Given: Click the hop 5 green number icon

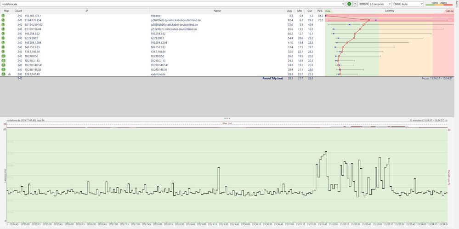Looking at the screenshot, I should point(3,34).
